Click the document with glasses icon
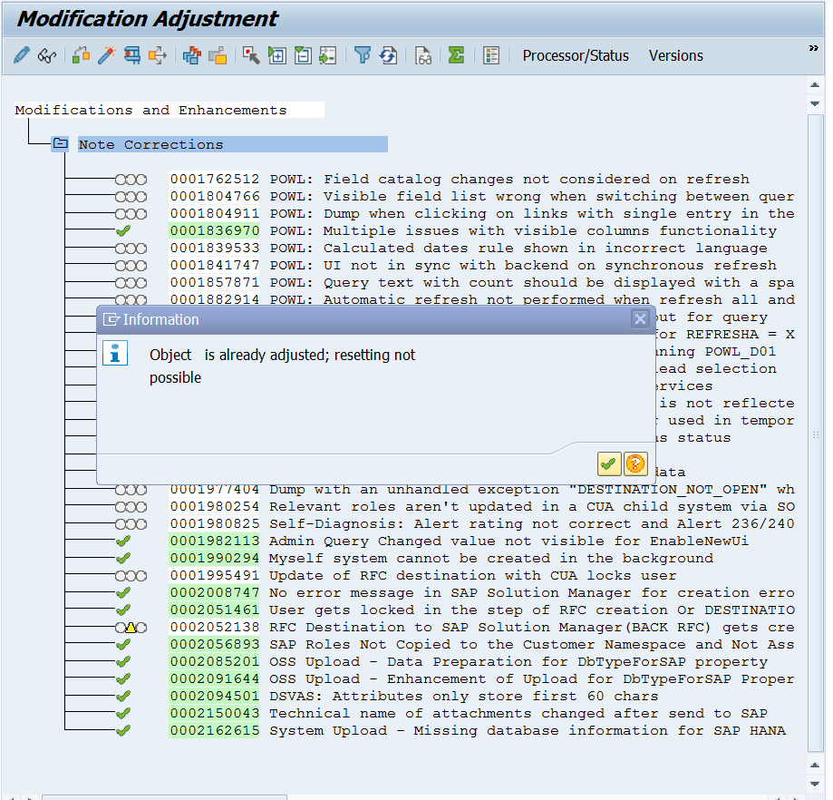Screen dimensions: 833x800 click(423, 55)
